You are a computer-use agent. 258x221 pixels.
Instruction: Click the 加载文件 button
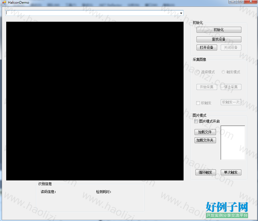[205, 132]
